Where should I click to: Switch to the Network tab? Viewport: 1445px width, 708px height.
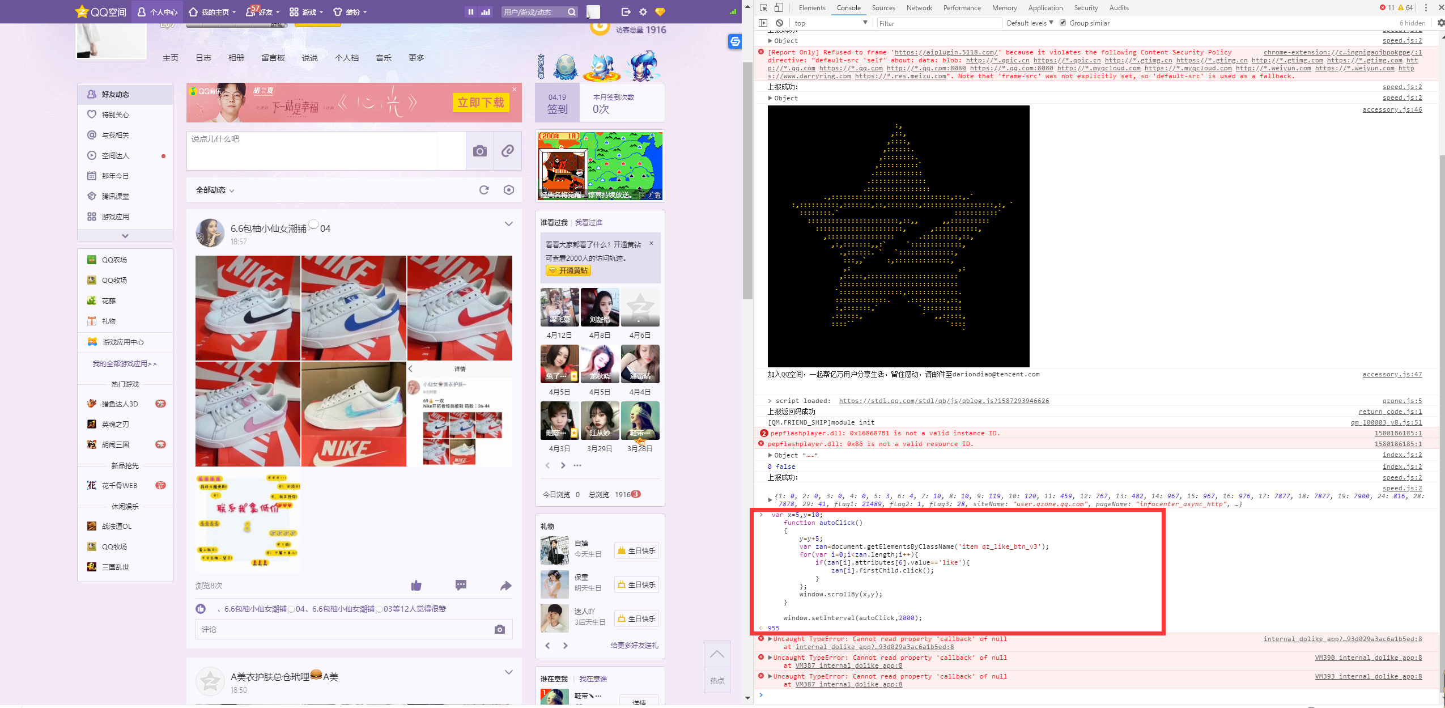point(919,7)
